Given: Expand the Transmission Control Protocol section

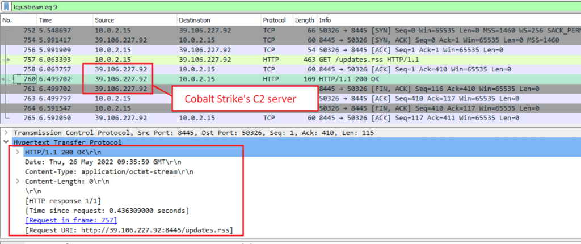Looking at the screenshot, I should 6,132.
